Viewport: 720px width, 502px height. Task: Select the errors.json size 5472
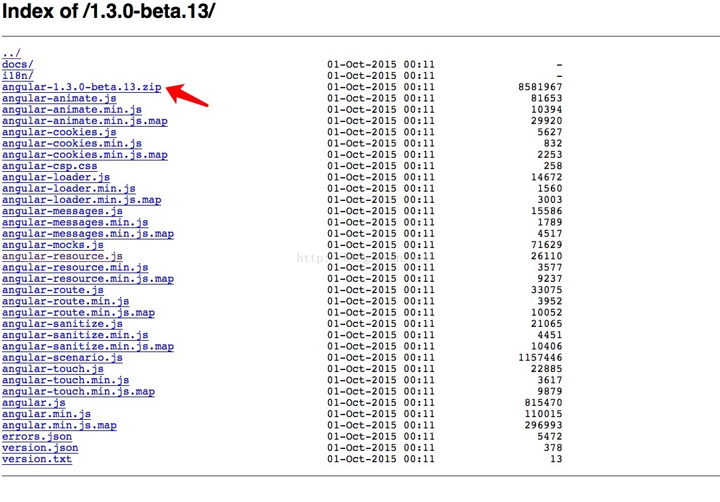[x=549, y=436]
